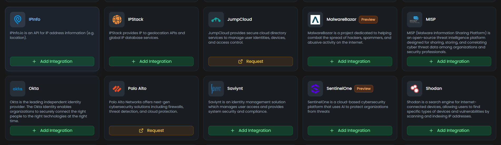501x145 pixels.
Task: Add the IPStack integration
Action: click(x=151, y=61)
